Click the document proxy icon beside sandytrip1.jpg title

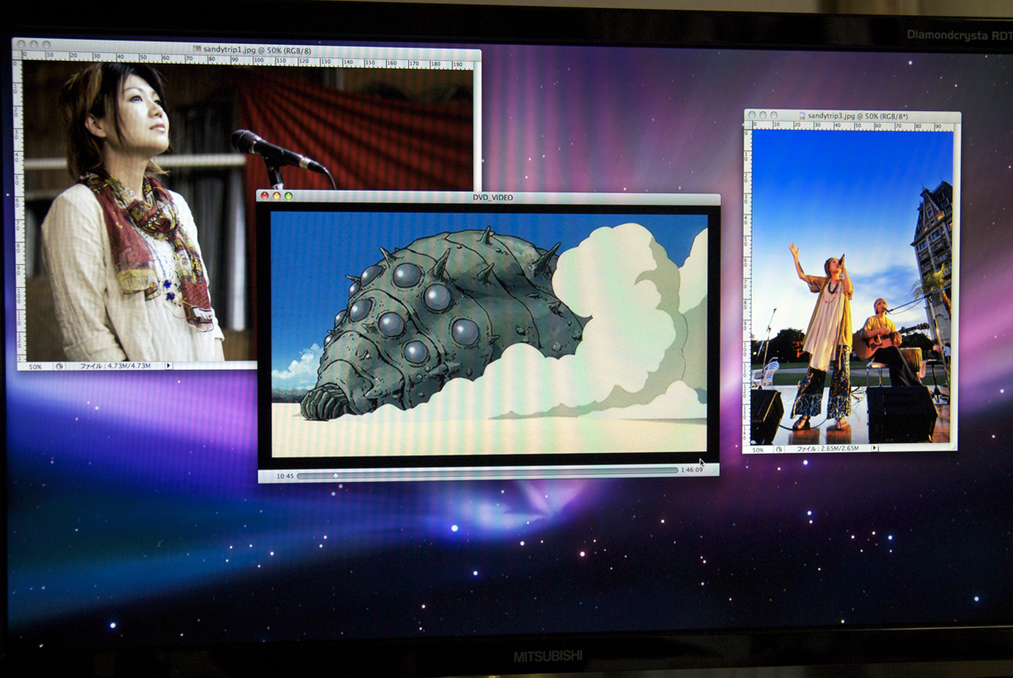[x=197, y=49]
